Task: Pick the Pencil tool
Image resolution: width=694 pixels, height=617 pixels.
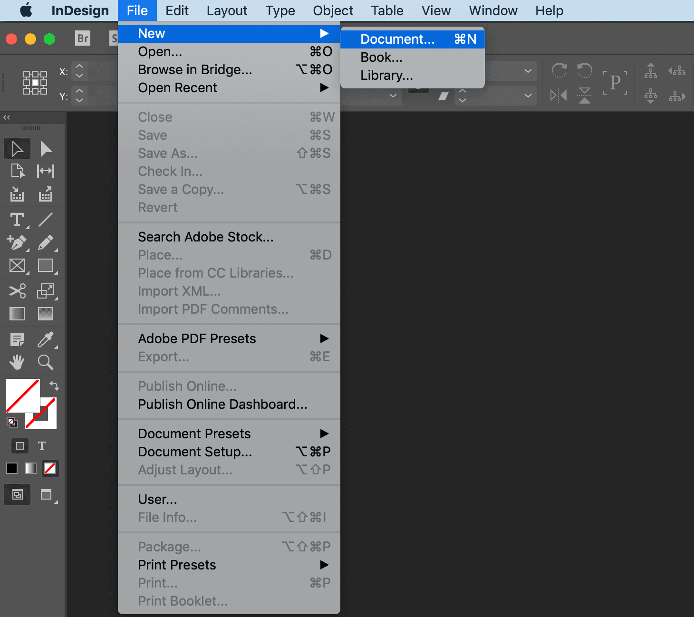Action: (46, 242)
